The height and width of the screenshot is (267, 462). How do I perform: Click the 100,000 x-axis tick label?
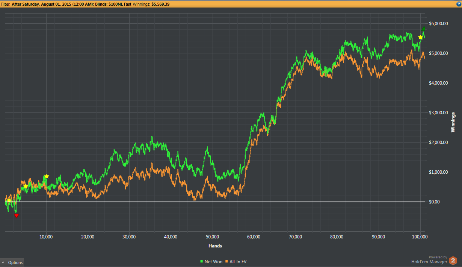tap(419, 237)
